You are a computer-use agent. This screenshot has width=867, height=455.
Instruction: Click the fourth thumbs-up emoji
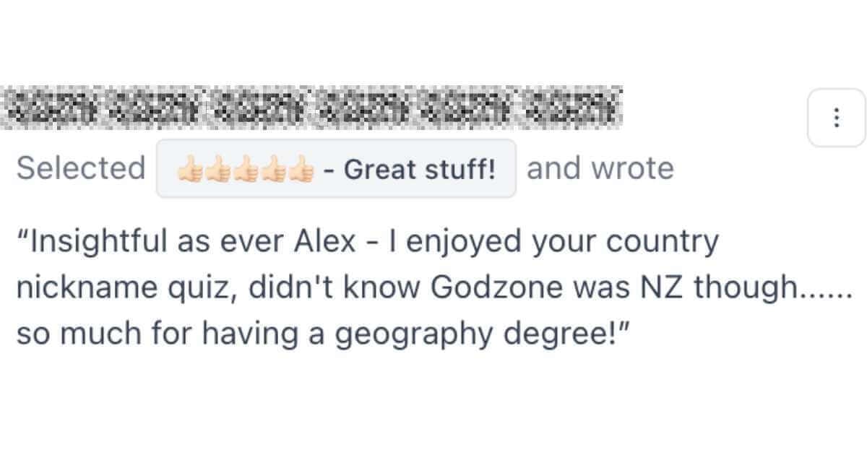click(274, 169)
